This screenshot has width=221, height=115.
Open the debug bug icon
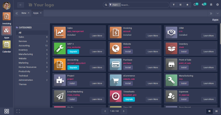click(211, 5)
